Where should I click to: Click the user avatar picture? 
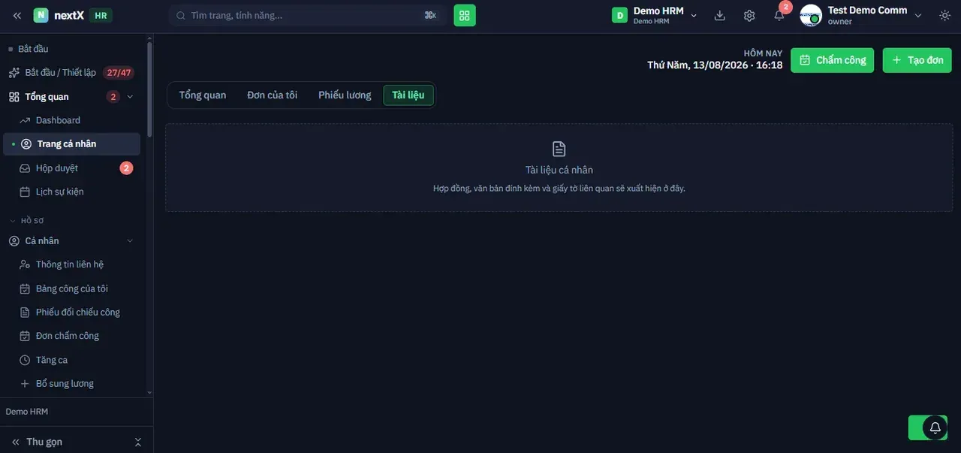tap(811, 15)
